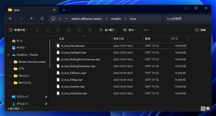Expand the ドキュメント folder chevron
216x116 pixels.
tap(10, 76)
